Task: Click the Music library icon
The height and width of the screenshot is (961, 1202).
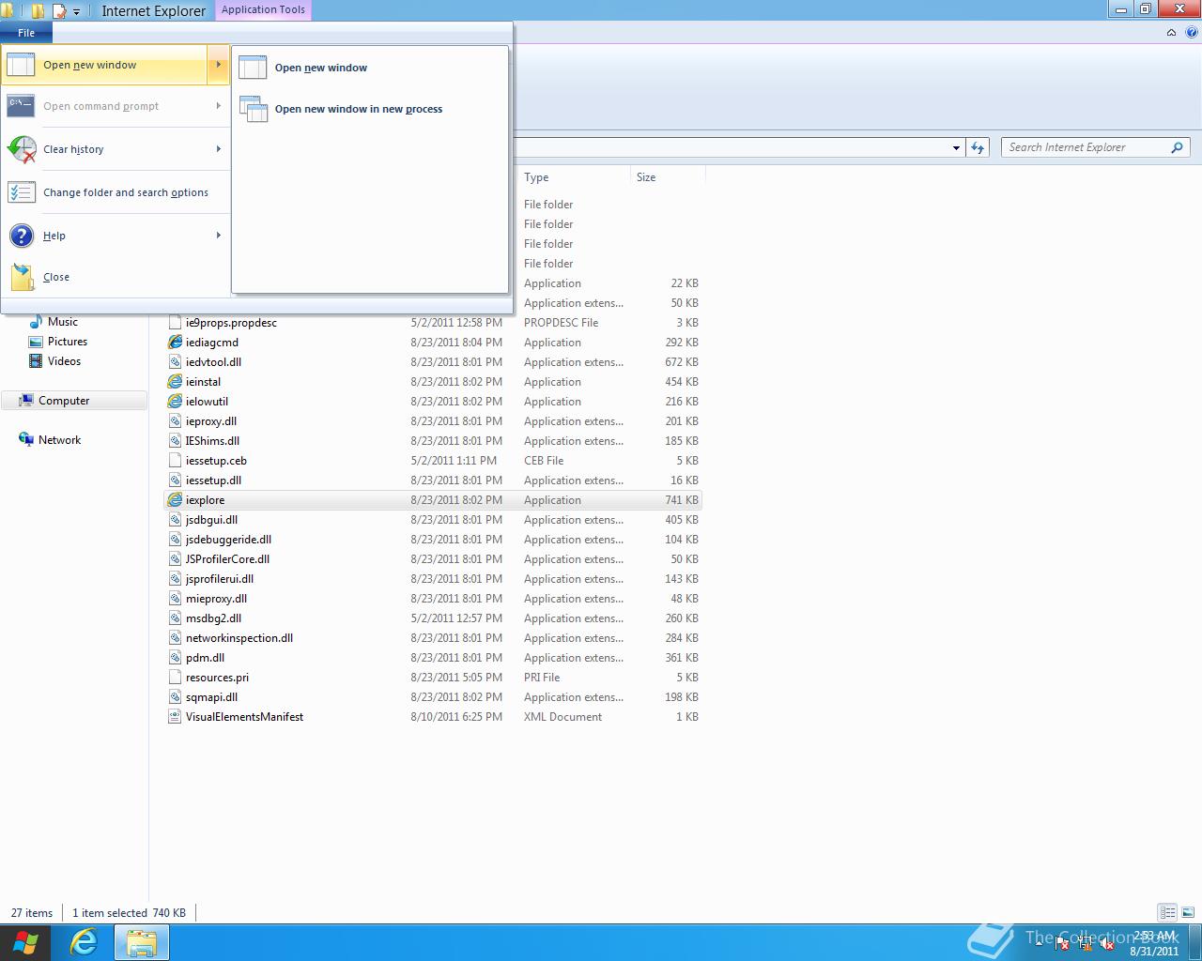Action: coord(36,322)
